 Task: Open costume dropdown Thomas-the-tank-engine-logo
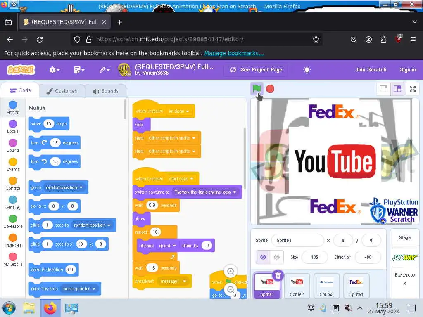point(205,192)
